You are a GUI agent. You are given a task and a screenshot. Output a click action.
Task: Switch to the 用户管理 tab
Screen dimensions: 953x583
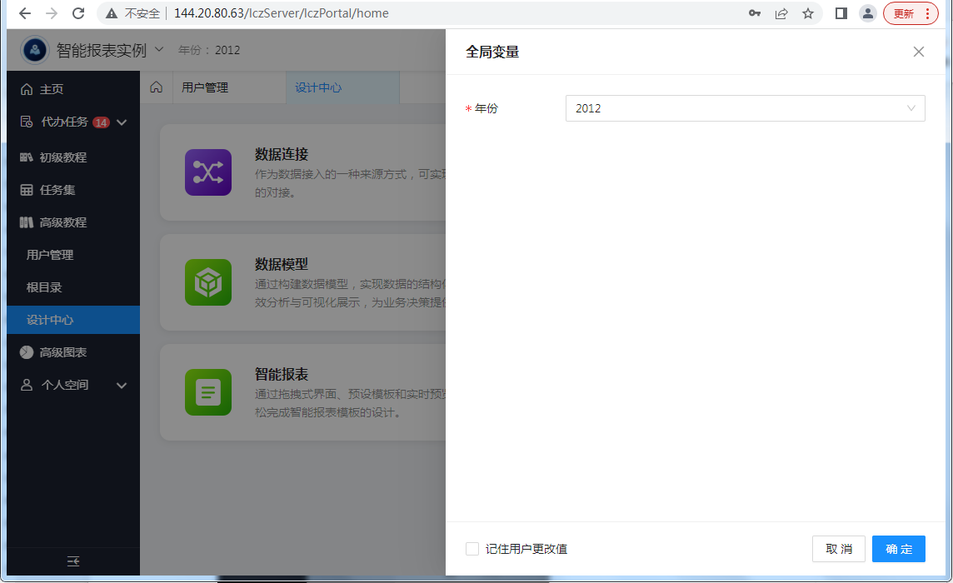(x=205, y=87)
